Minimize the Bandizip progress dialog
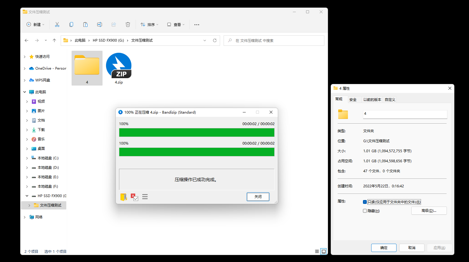The image size is (469, 262). [x=244, y=112]
